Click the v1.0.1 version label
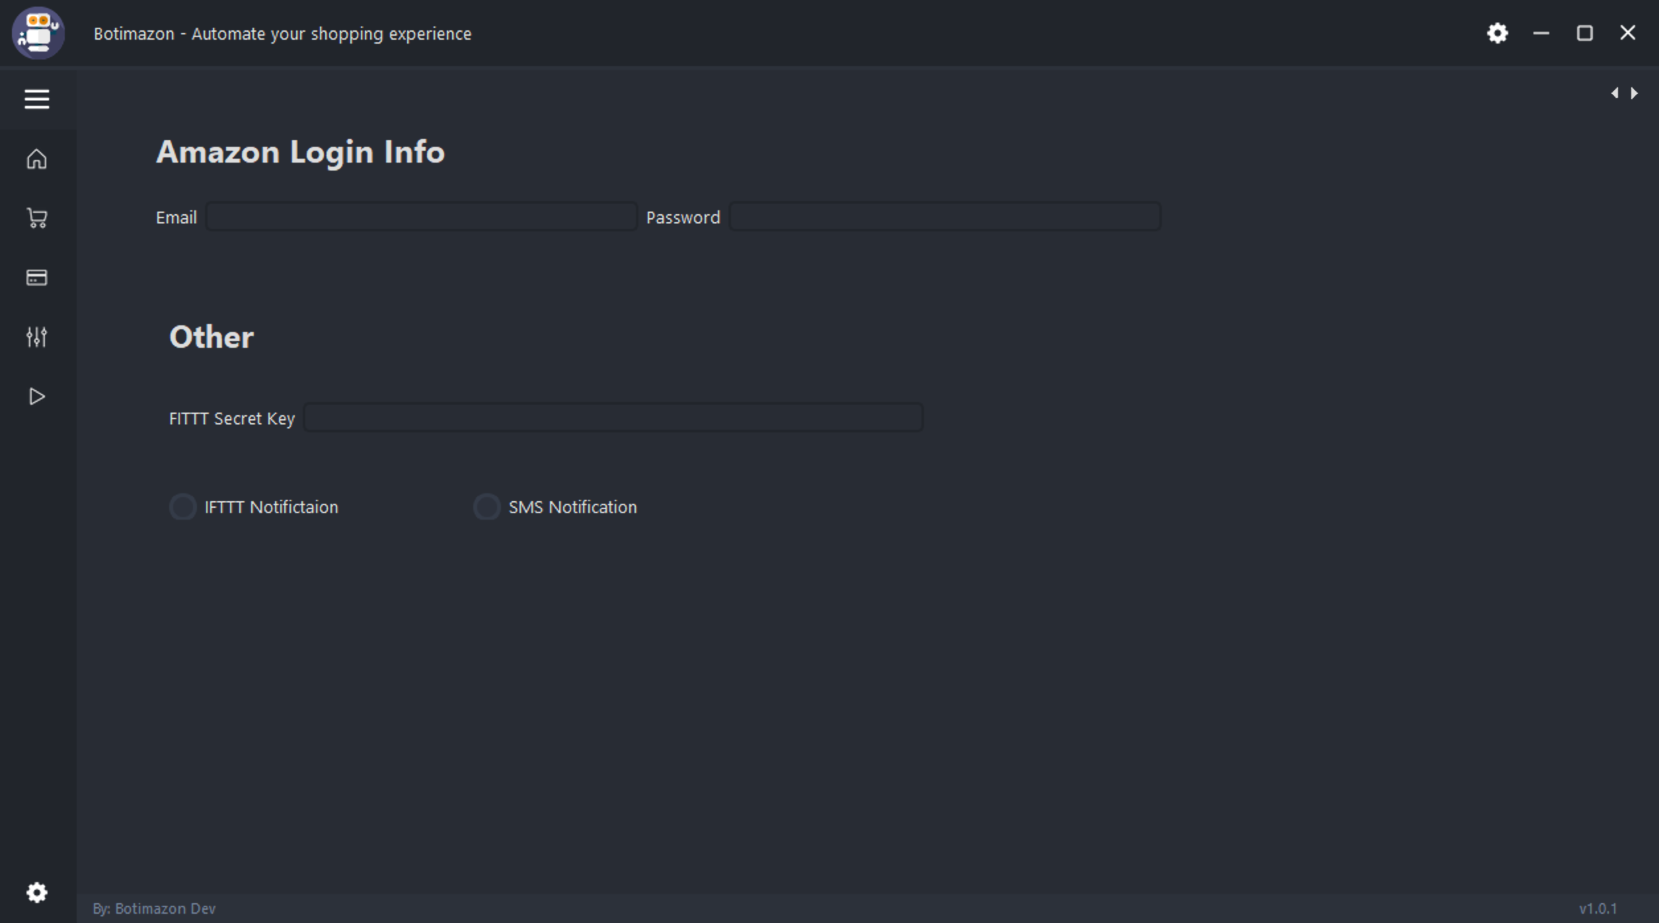 [1598, 908]
